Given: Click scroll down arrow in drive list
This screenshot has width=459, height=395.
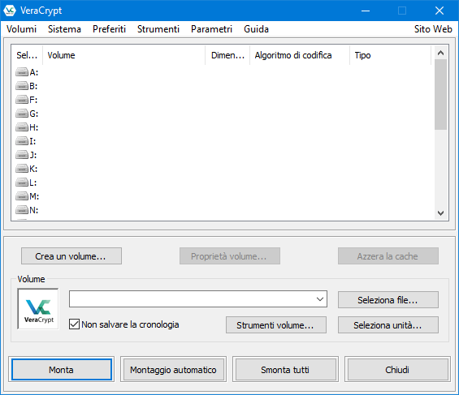Looking at the screenshot, I should point(440,213).
